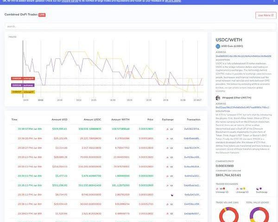Open the transaction link in the 8748.00000000 USDC row
The height and width of the screenshot is (222, 278).
[x=192, y=195]
